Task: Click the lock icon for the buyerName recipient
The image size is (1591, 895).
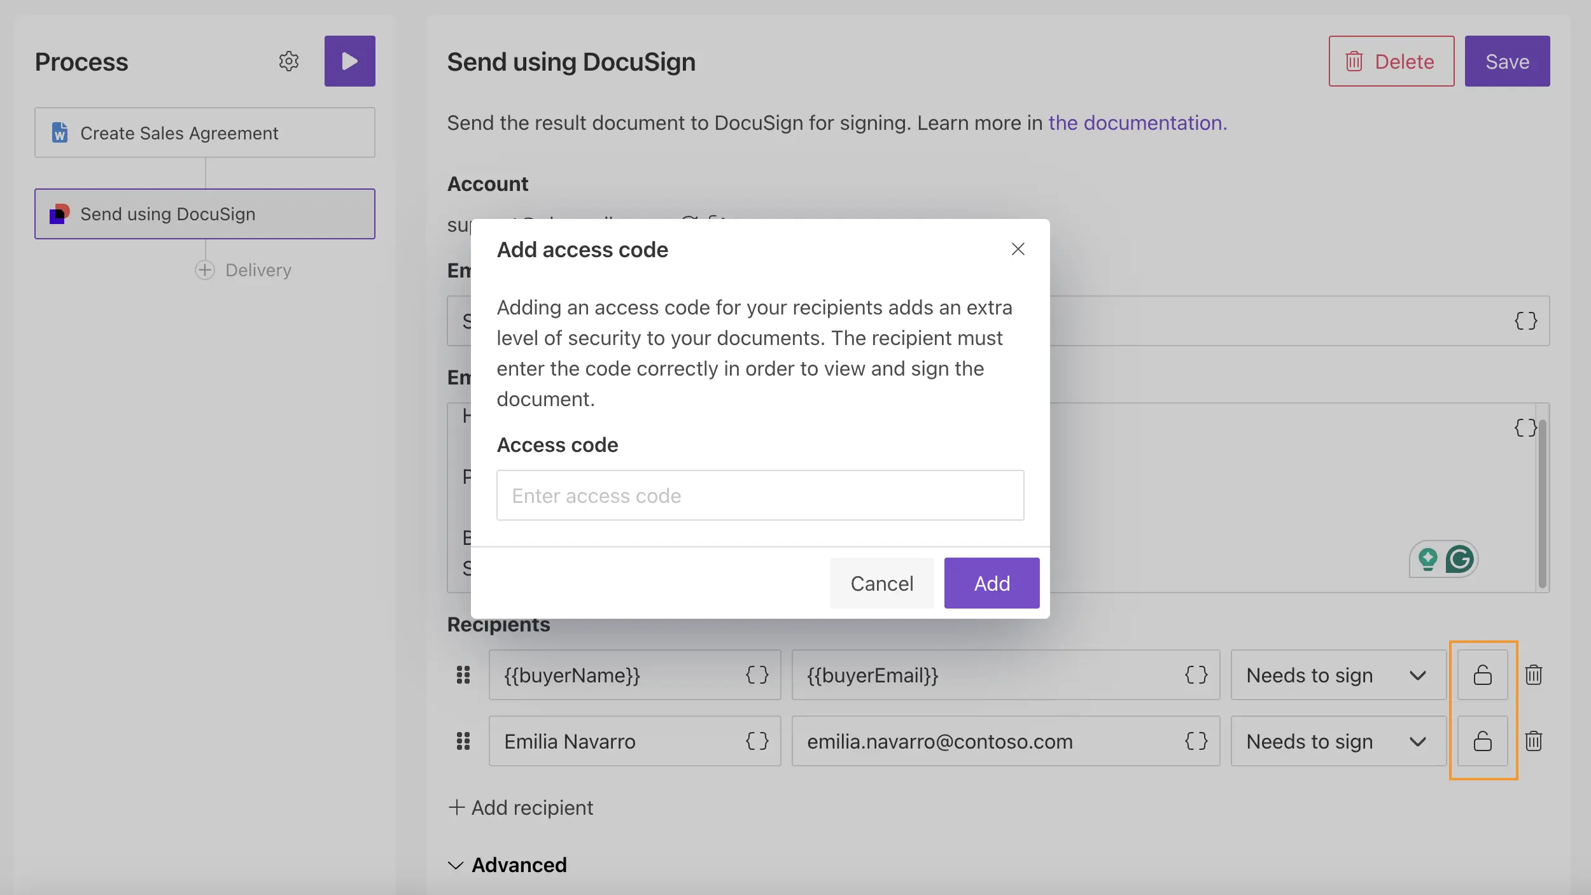Action: (x=1483, y=675)
